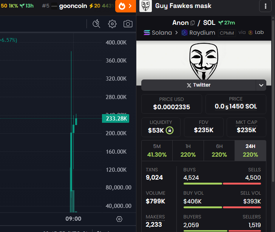Take chart snapshot with camera icon
This screenshot has height=232, width=275.
click(x=128, y=24)
